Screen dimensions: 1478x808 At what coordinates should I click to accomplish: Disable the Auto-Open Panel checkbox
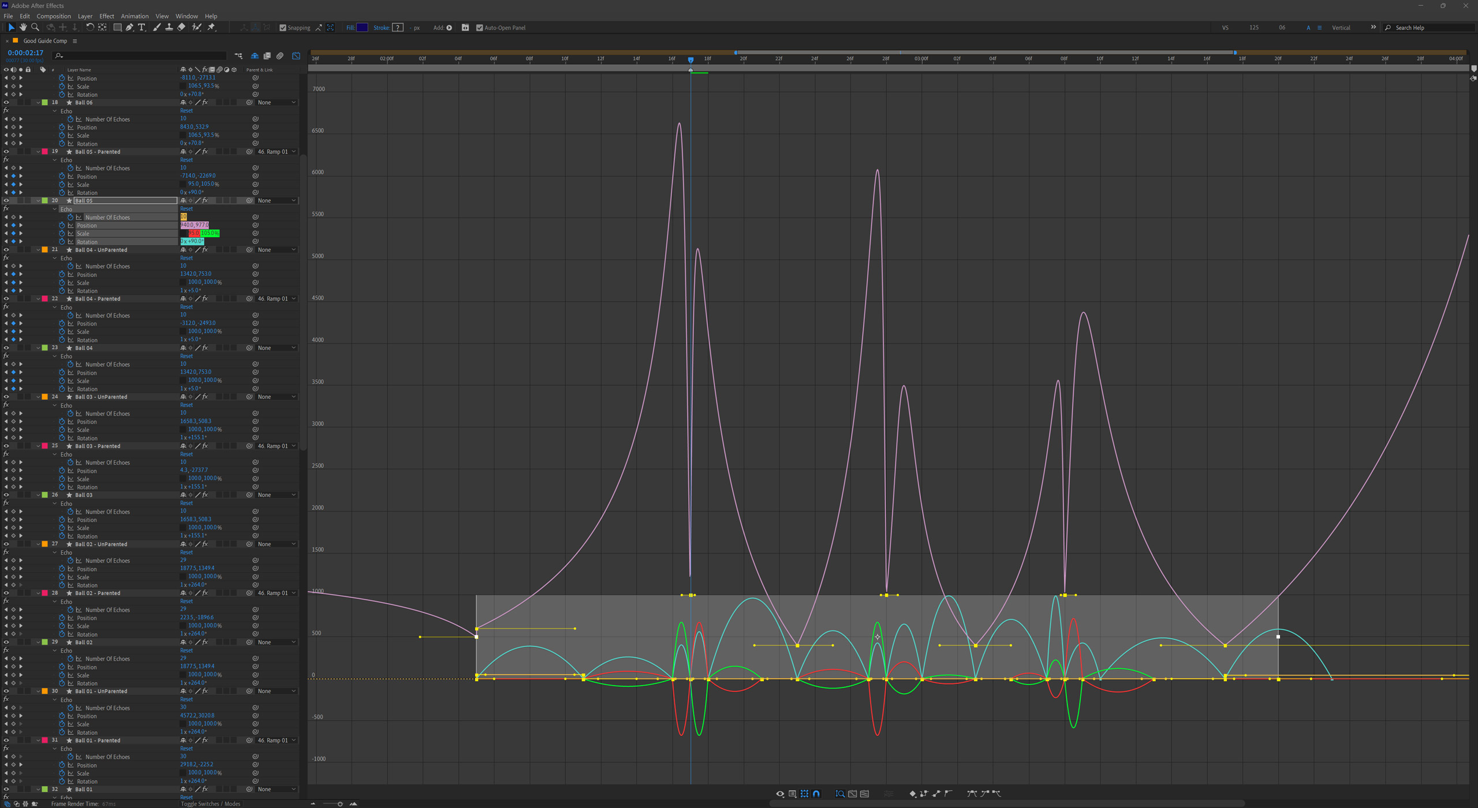[x=479, y=28]
